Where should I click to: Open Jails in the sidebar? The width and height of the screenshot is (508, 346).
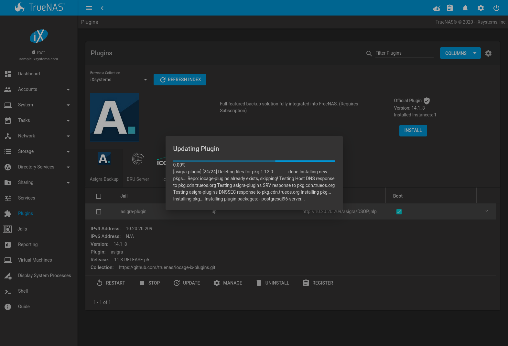39,229
